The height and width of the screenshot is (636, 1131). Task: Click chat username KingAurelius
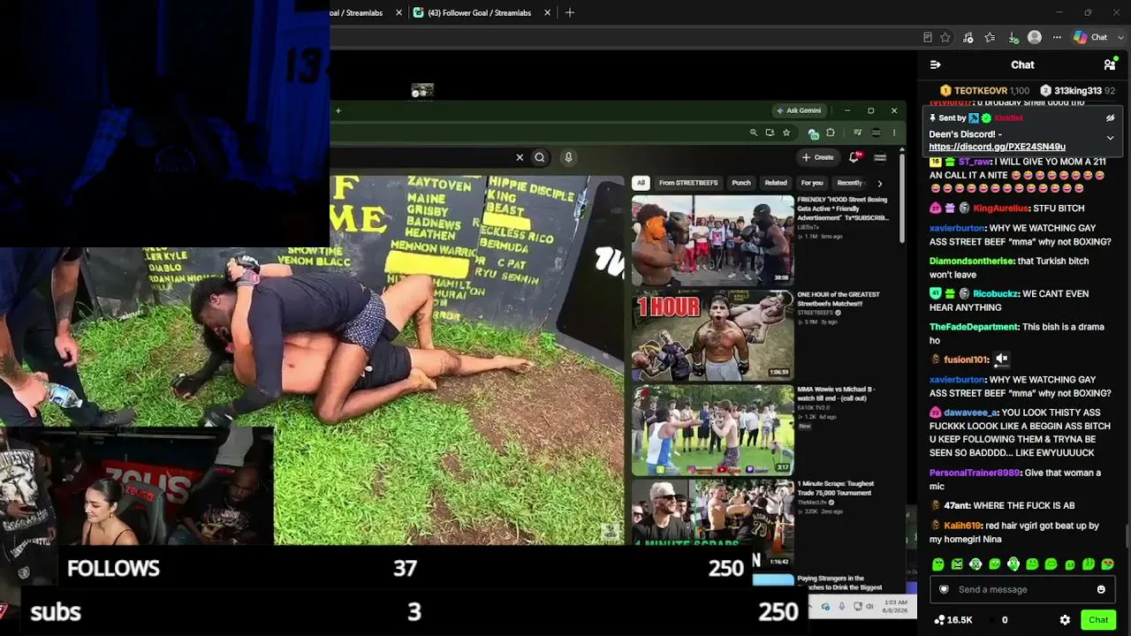coord(1000,208)
